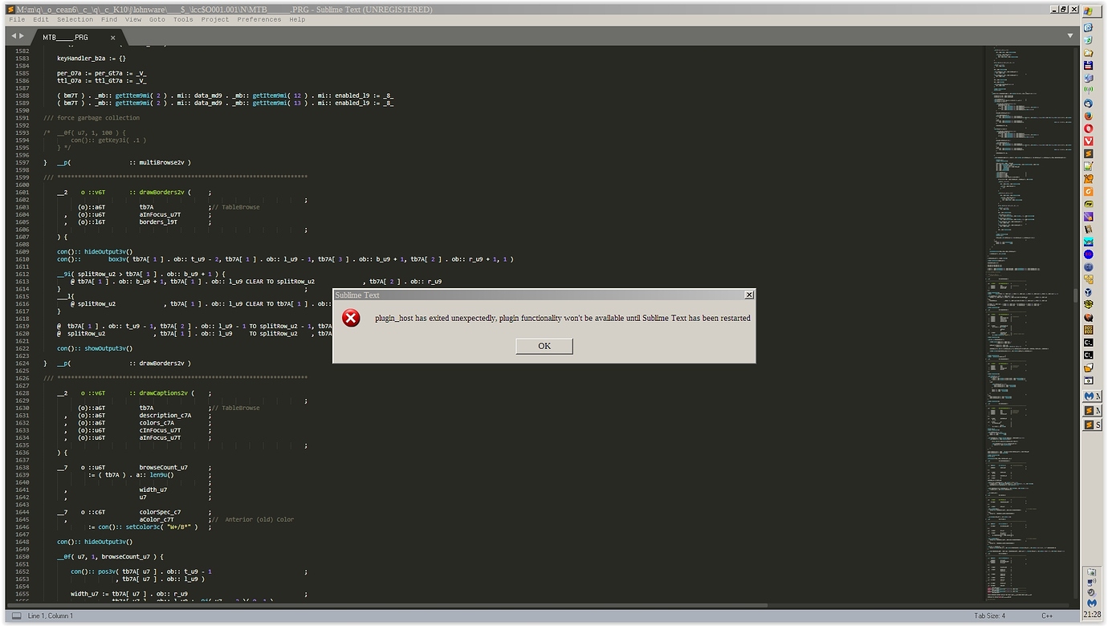Click the left tab navigation arrow
1108x626 pixels.
(14, 36)
